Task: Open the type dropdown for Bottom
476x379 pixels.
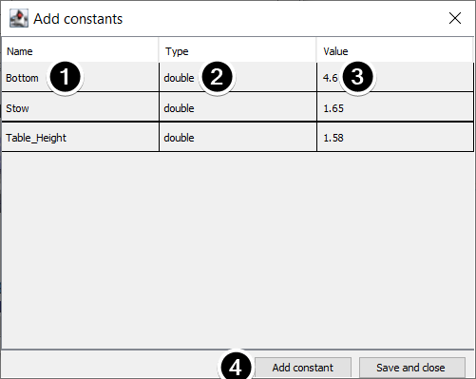Action: pos(238,78)
